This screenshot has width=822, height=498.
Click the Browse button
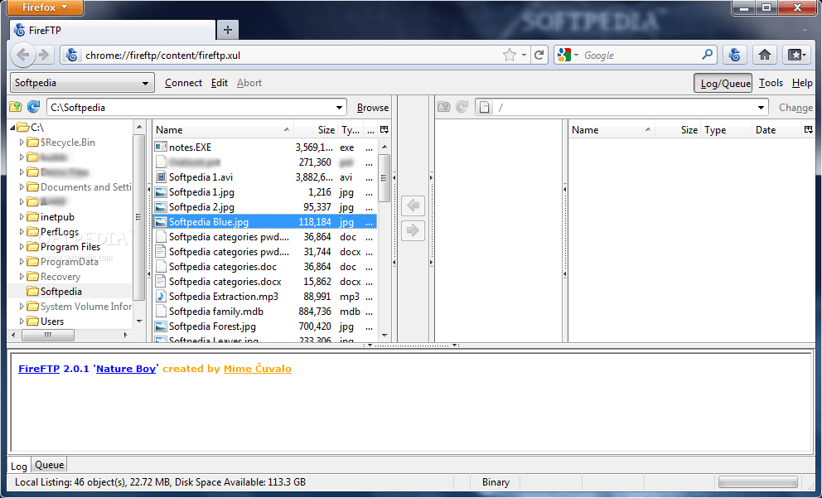373,108
